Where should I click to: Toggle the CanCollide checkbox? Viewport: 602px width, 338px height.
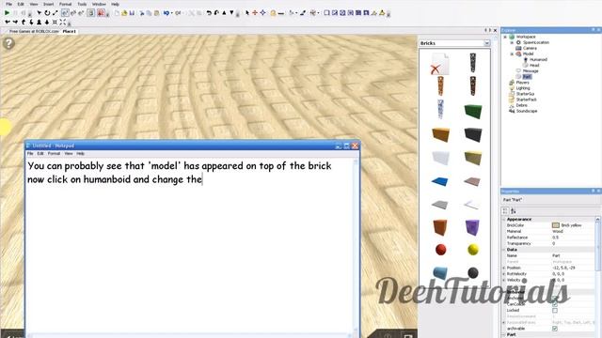coord(555,304)
